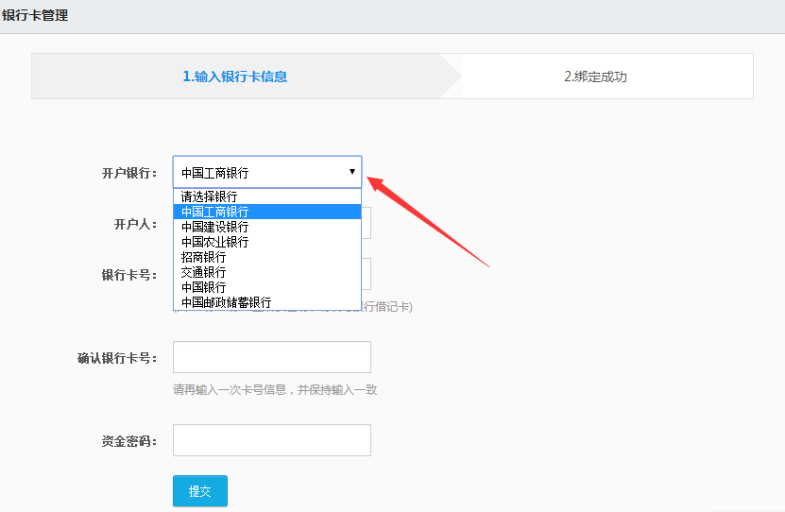Click the 银行卡号 label
Viewport: 785px width, 512px height.
click(129, 275)
